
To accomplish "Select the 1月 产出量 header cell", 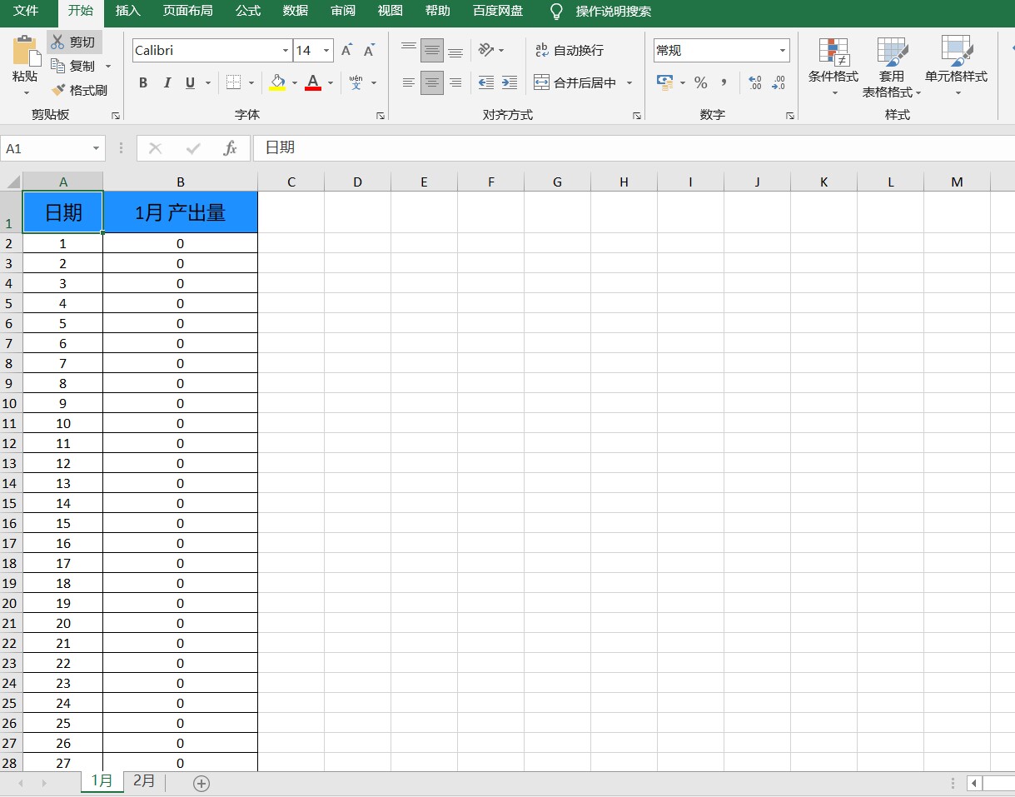I will [181, 212].
